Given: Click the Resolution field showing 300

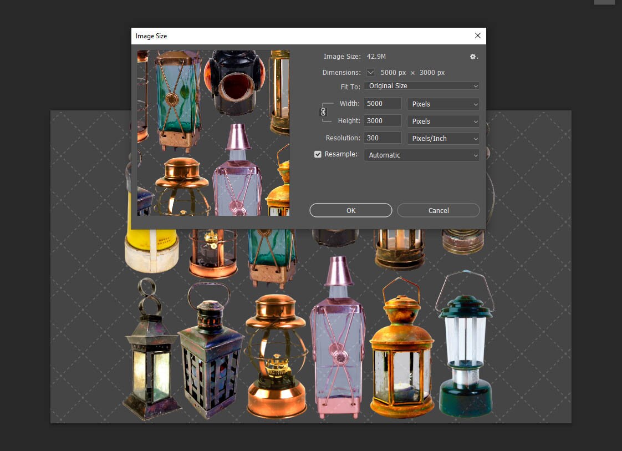Looking at the screenshot, I should [383, 138].
